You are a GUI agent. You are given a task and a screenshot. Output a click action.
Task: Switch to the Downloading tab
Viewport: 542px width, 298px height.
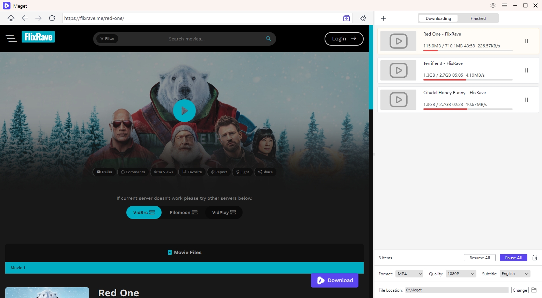coord(438,18)
